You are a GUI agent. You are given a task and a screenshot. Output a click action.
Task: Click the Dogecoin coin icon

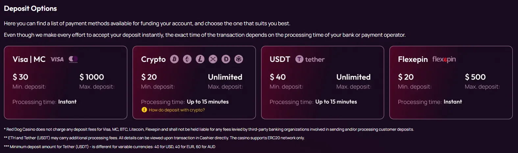tap(226, 59)
